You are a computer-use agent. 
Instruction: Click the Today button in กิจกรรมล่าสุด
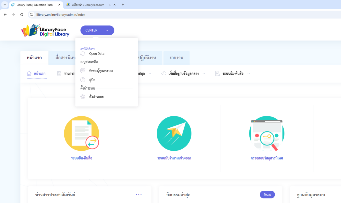267,195
